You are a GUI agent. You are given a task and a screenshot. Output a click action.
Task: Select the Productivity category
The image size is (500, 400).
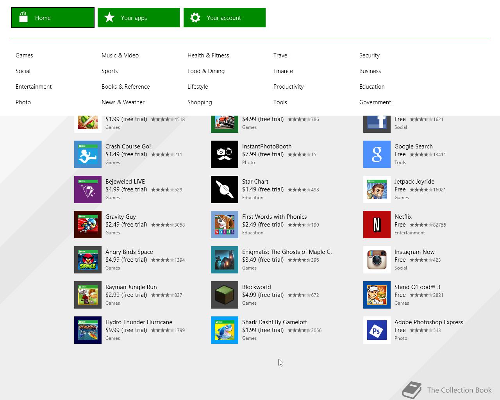[288, 87]
